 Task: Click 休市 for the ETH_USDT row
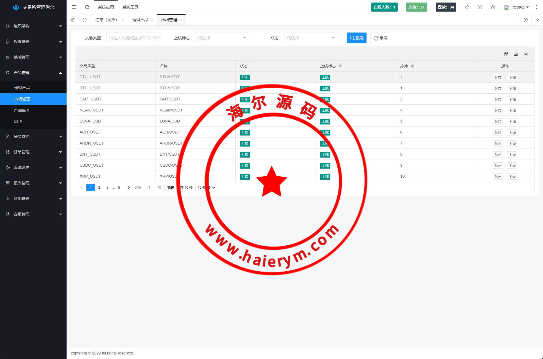pyautogui.click(x=498, y=77)
